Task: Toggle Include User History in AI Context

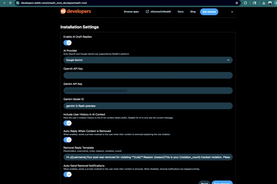Action: click(x=67, y=123)
